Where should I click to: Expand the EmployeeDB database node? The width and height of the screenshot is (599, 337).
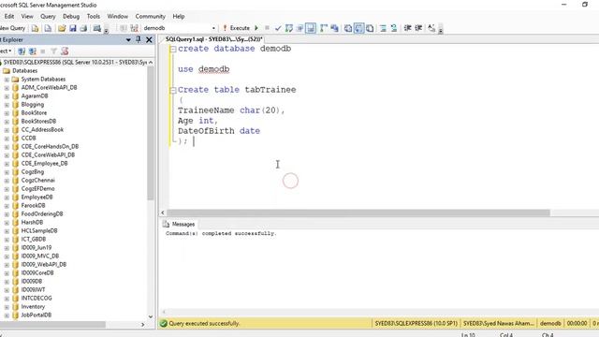pyautogui.click(x=7, y=198)
